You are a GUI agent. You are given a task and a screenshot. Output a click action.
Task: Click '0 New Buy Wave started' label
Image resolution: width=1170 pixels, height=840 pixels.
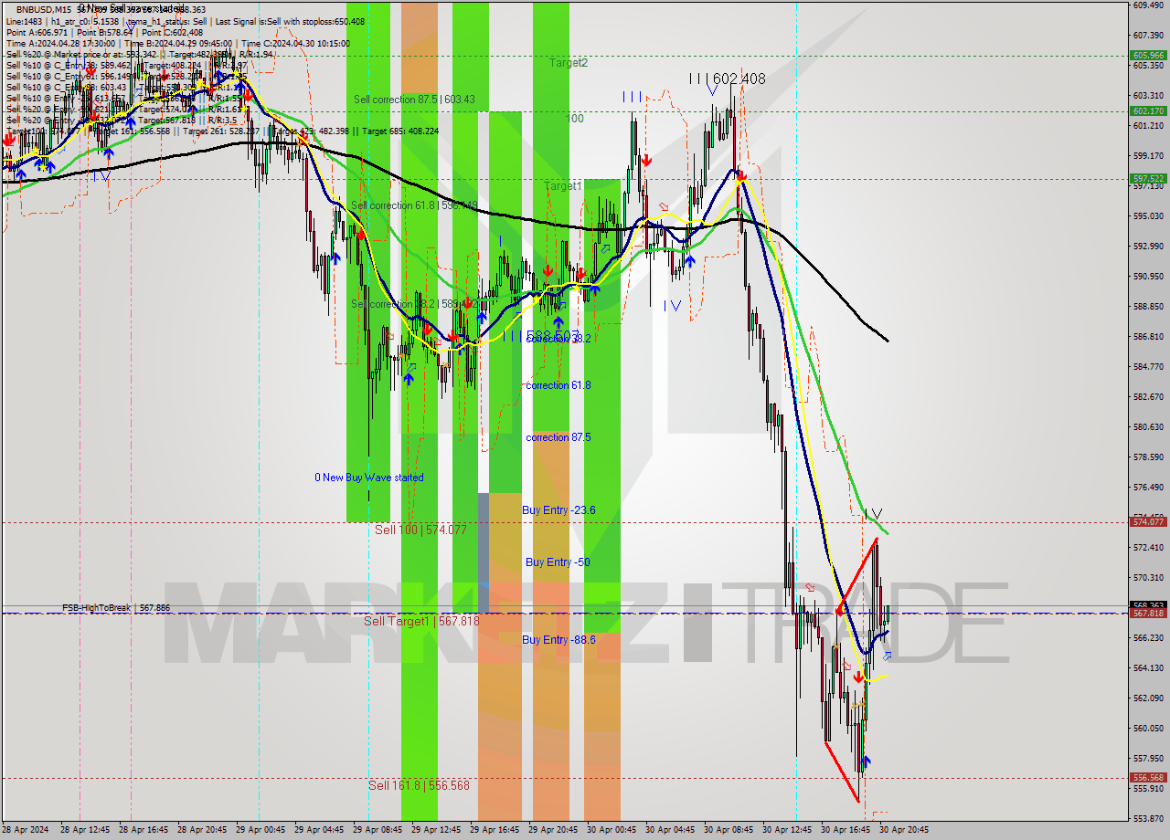[x=369, y=478]
